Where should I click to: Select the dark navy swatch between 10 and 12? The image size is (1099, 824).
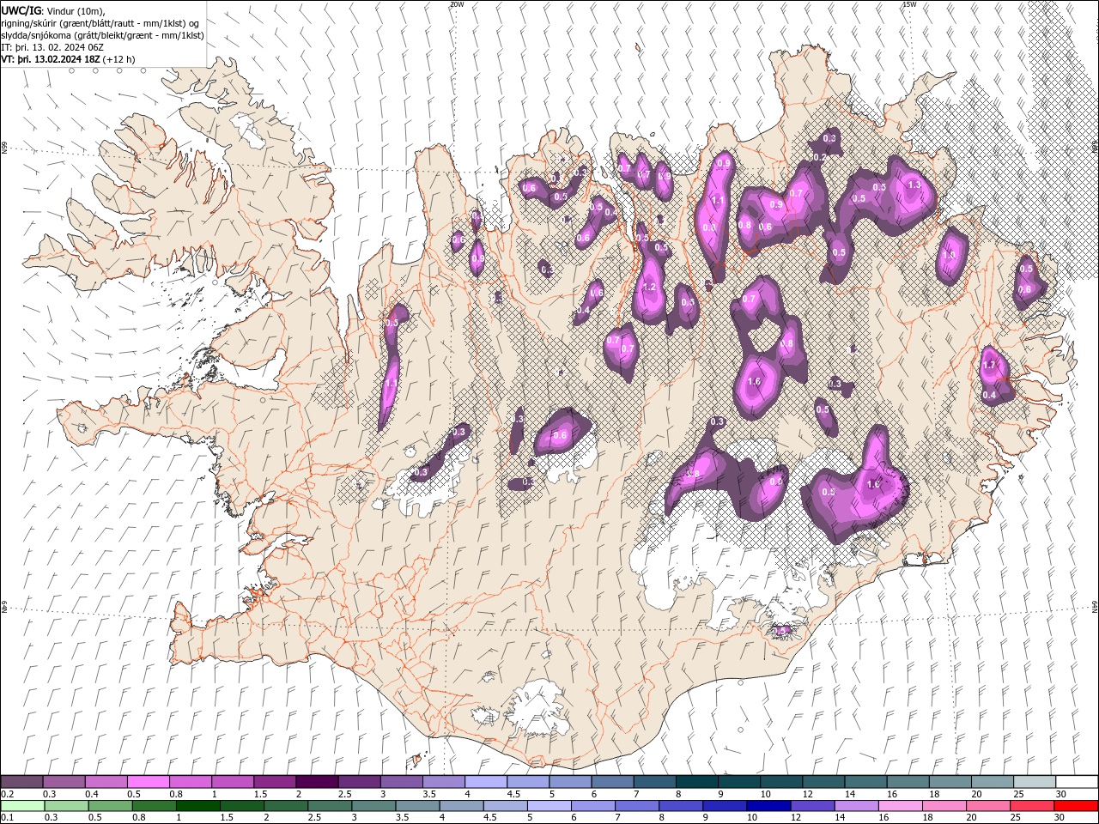[x=768, y=805]
